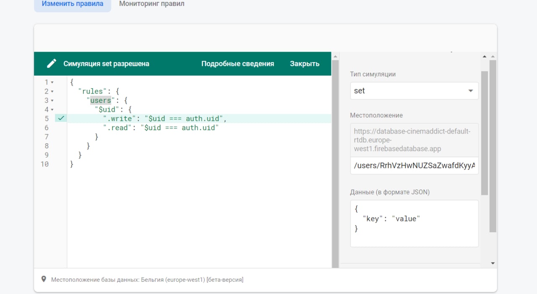Switch to Мониторинг правил tab
The height and width of the screenshot is (294, 537).
pyautogui.click(x=151, y=4)
